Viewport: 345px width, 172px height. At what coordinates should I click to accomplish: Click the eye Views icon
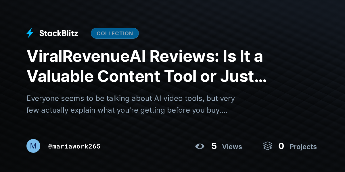click(200, 146)
